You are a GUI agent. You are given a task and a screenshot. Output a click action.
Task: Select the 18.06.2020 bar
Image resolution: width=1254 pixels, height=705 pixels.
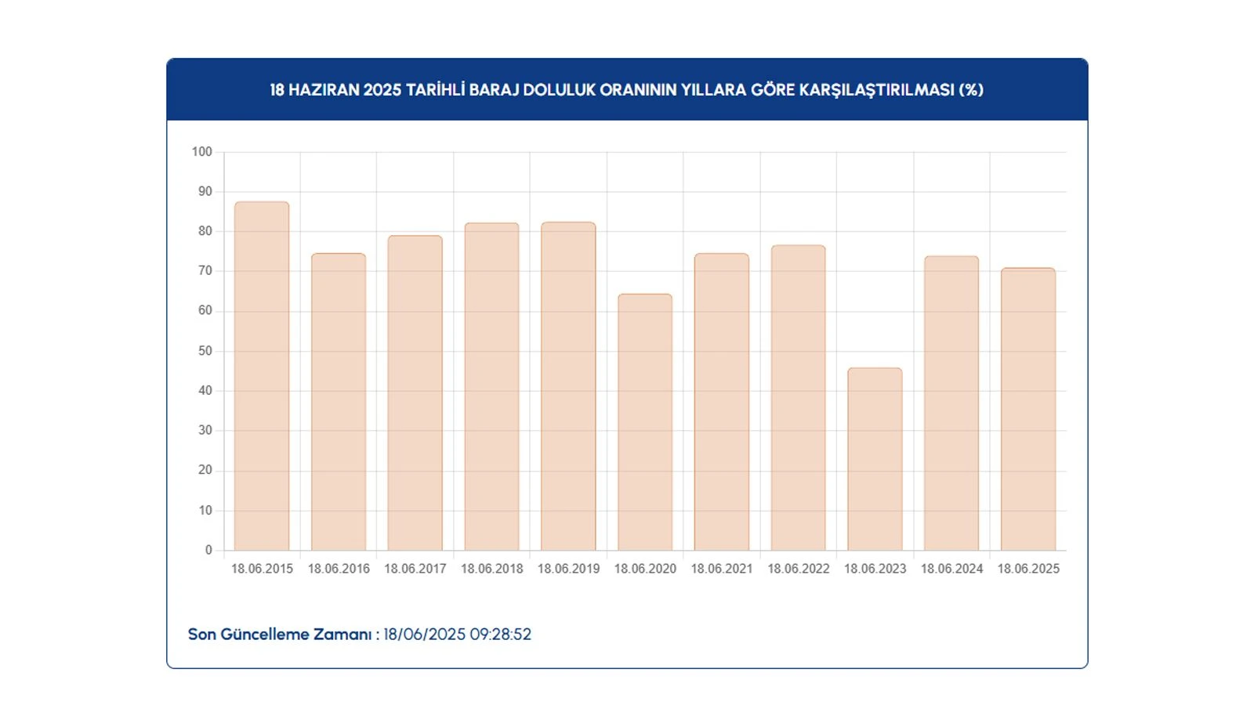coord(645,421)
